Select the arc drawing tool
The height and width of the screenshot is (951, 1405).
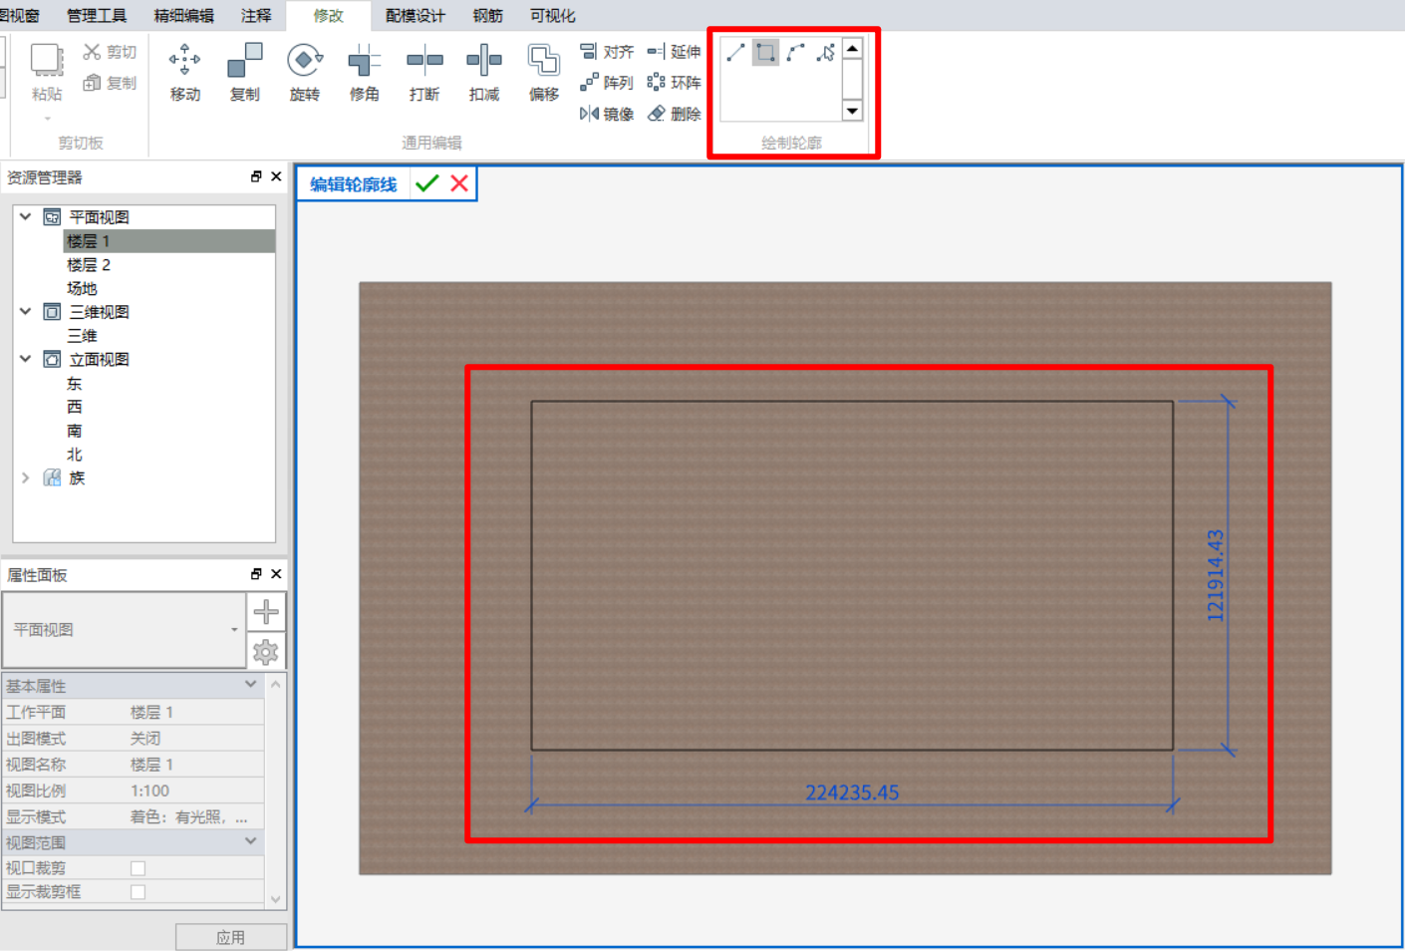point(795,53)
